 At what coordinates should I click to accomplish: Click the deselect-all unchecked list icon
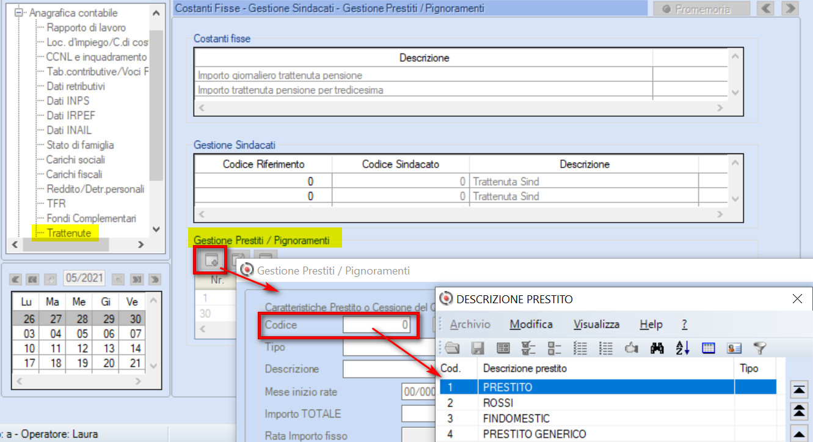(x=555, y=348)
